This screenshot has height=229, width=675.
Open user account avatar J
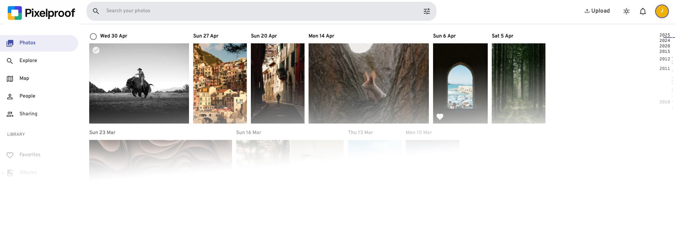(x=662, y=11)
